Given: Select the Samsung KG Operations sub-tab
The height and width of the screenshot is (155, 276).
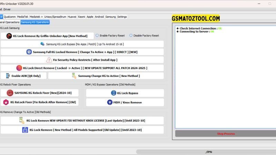Looking at the screenshot, I should (x=35, y=22).
